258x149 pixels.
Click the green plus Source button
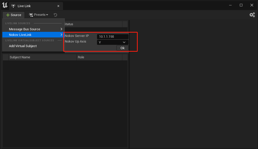click(14, 15)
